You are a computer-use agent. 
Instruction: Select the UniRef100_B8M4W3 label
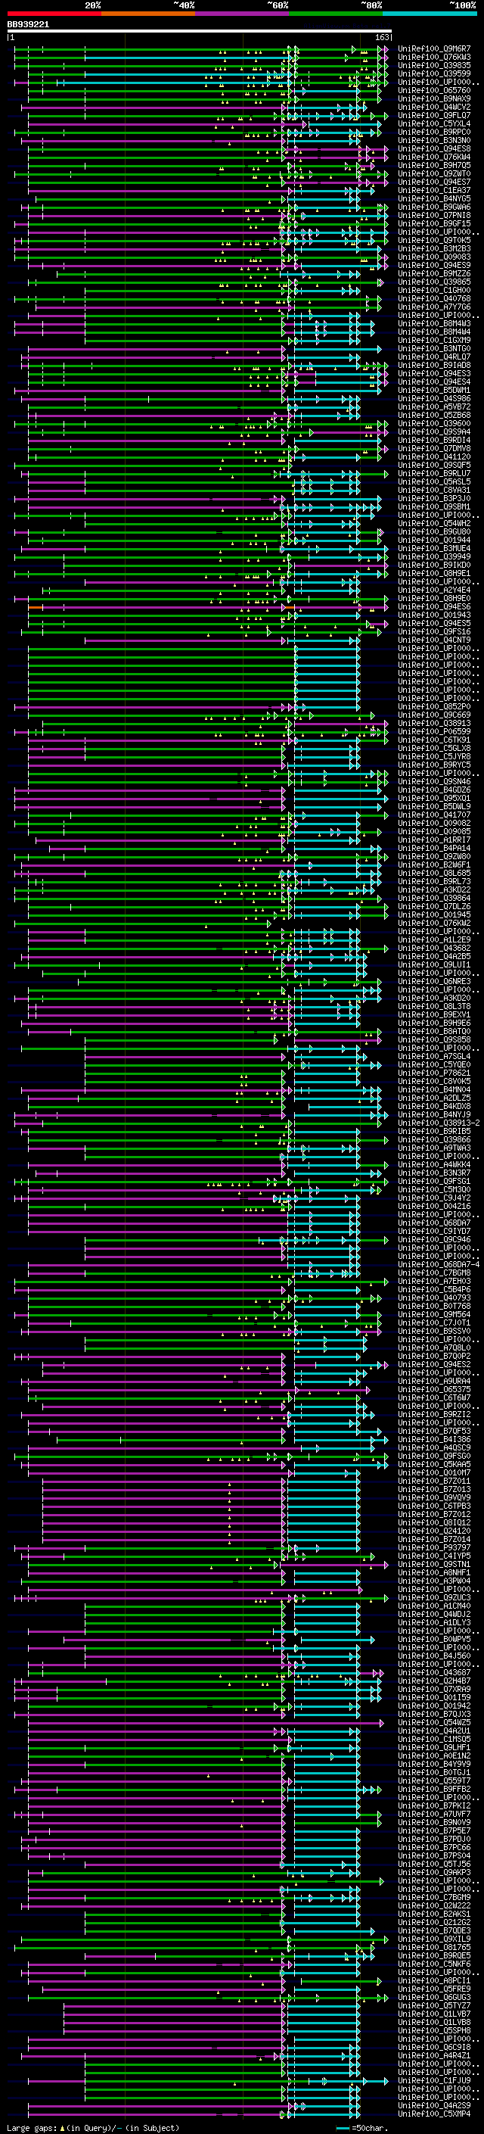pos(434,323)
